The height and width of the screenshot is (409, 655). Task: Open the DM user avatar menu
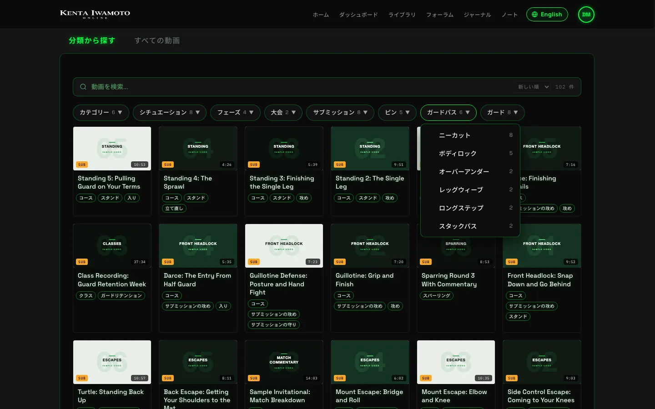coord(586,15)
